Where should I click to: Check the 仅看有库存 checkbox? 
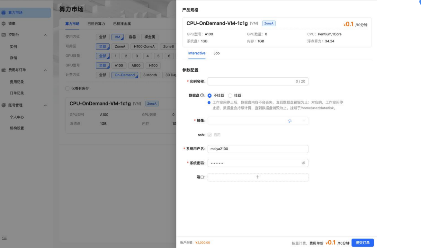pos(67,88)
